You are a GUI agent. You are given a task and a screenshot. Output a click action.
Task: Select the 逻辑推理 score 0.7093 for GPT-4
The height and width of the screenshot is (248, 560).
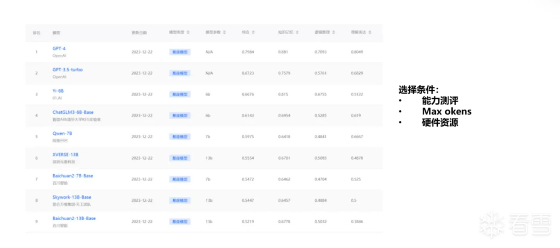321,52
